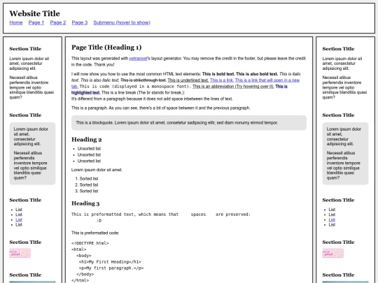Image resolution: width=378 pixels, height=283 pixels.
Task: Click the '<h1>My First Heading</h1>' code line
Action: pyautogui.click(x=110, y=262)
